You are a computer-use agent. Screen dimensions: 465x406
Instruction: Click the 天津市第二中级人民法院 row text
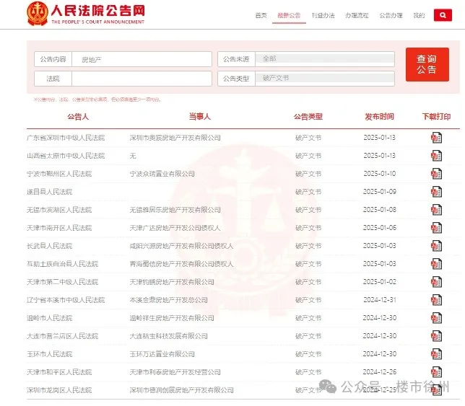tap(62, 282)
